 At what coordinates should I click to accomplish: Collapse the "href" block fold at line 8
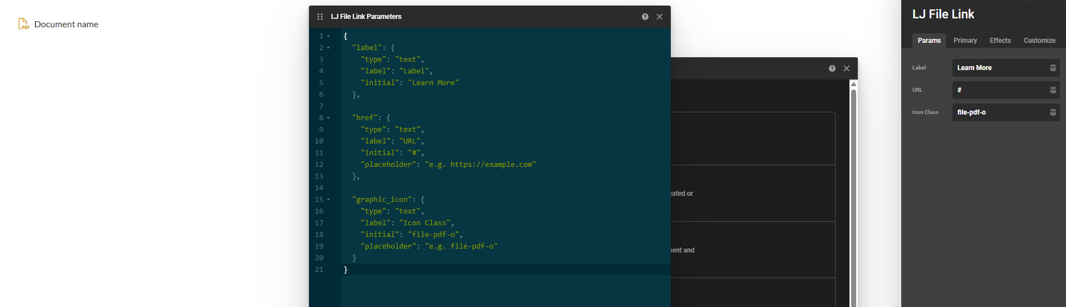click(328, 118)
